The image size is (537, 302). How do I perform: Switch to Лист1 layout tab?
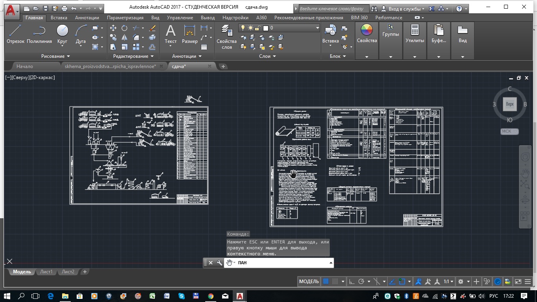46,272
